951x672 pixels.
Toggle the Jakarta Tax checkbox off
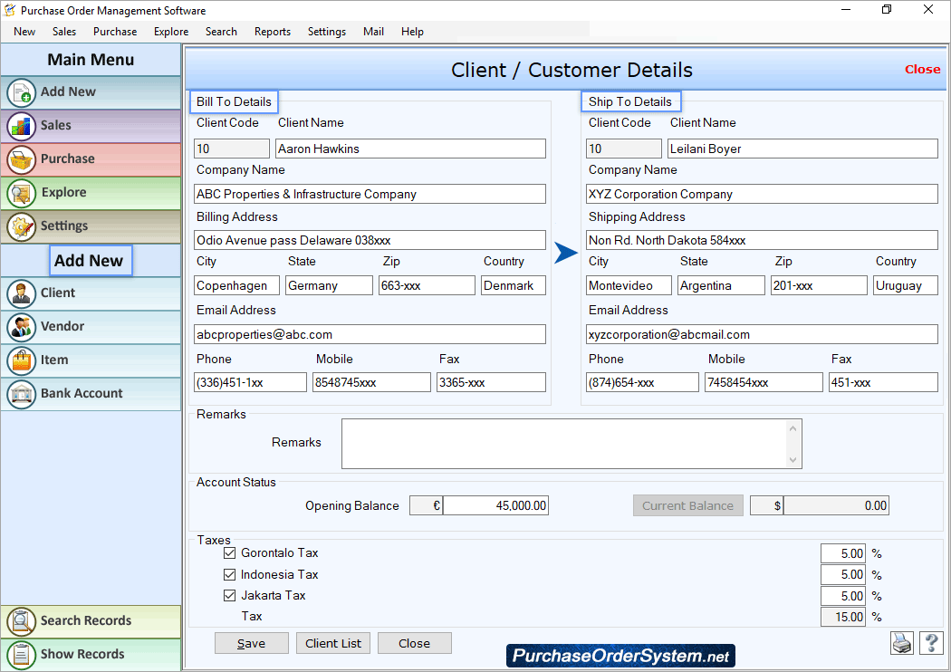tap(229, 595)
